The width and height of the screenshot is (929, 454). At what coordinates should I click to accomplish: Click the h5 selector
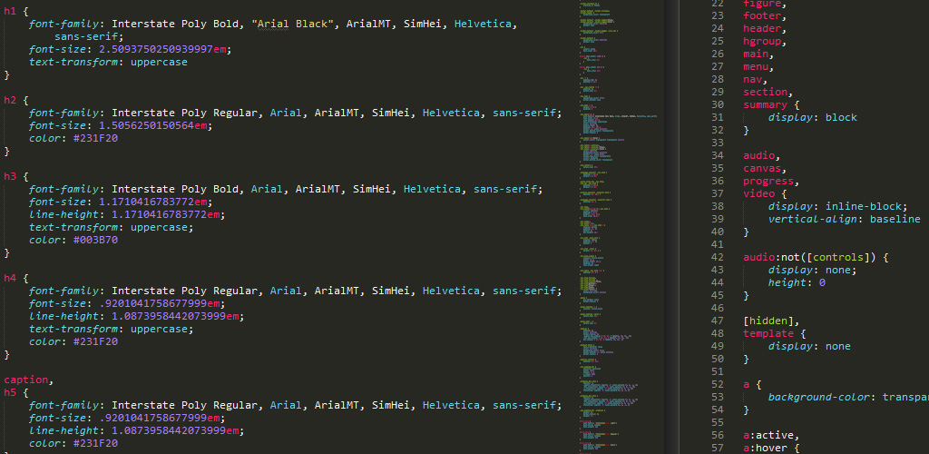[11, 392]
